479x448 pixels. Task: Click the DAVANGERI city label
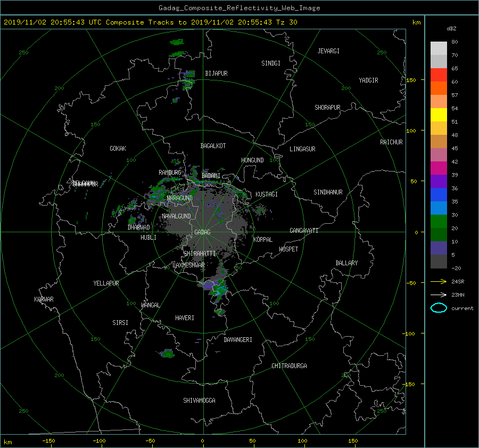[x=238, y=340]
